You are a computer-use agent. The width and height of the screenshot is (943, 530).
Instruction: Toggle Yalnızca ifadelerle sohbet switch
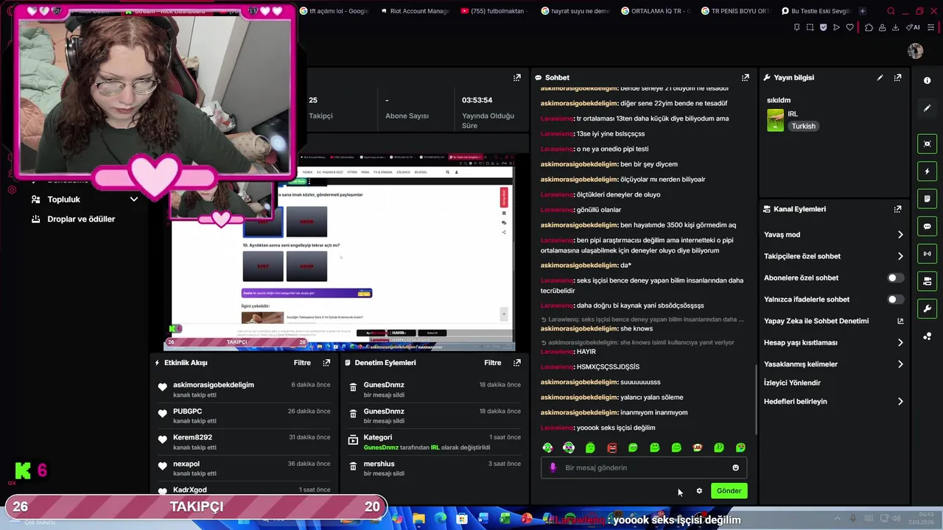[895, 300]
